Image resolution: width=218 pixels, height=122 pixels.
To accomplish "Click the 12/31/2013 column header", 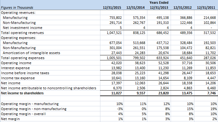I will pos(159,8).
